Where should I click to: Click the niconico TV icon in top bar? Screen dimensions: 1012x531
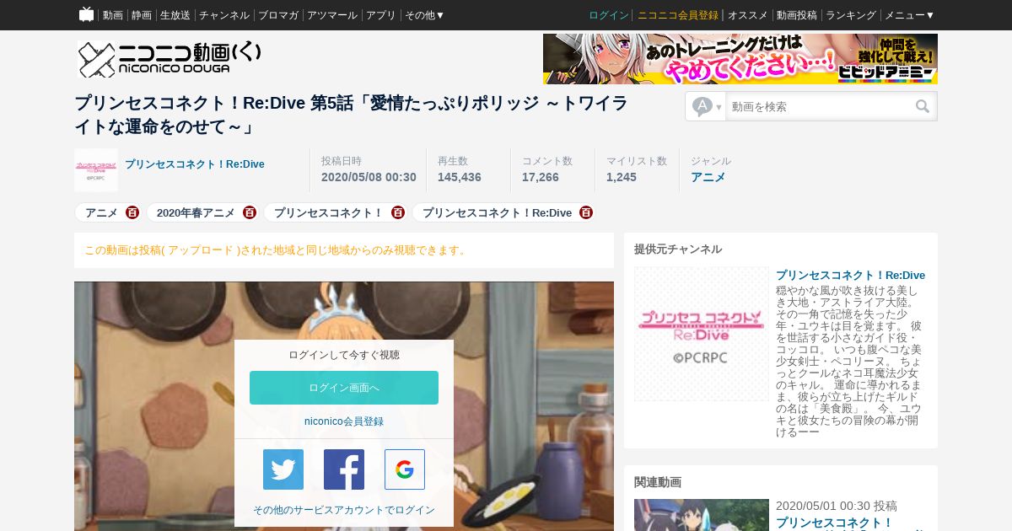click(86, 14)
